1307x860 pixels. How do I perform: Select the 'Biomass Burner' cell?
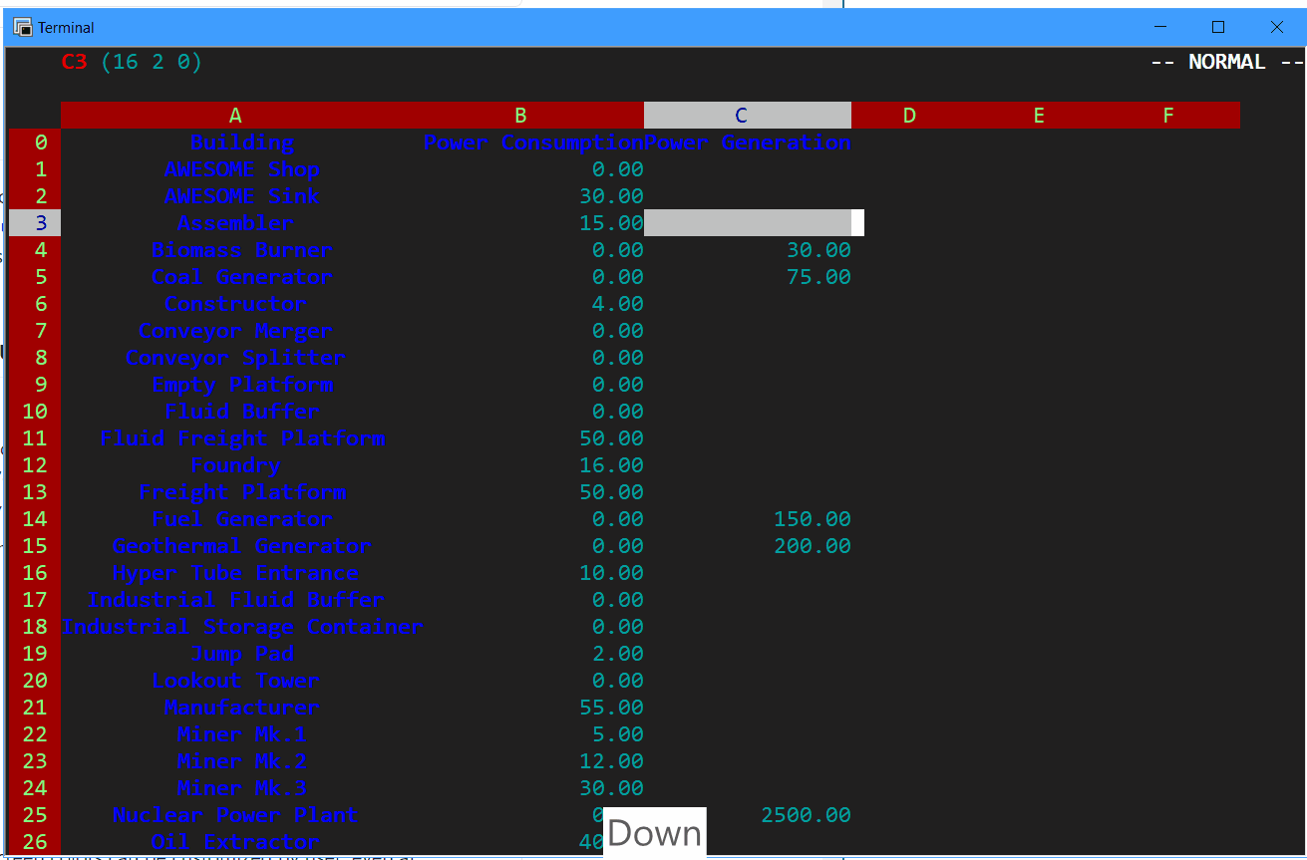click(x=242, y=250)
